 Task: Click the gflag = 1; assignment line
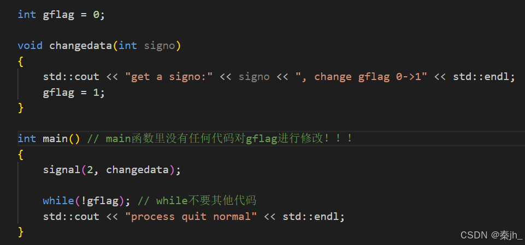[74, 92]
